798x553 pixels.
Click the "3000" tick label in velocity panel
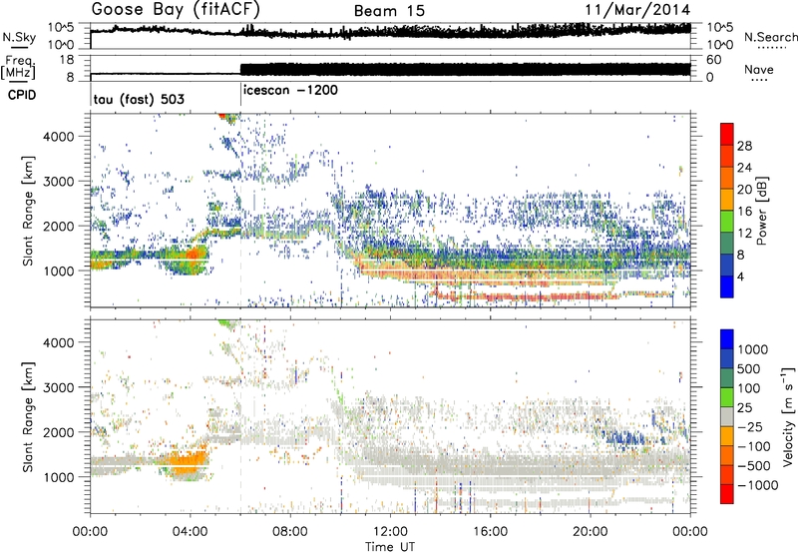tap(58, 387)
